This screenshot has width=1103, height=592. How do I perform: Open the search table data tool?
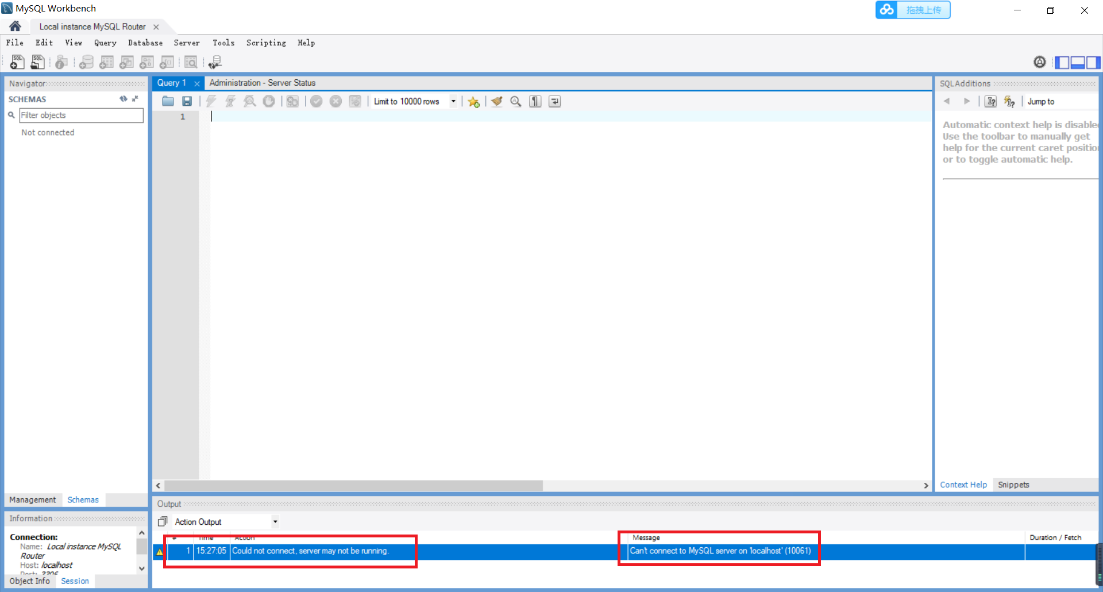191,62
